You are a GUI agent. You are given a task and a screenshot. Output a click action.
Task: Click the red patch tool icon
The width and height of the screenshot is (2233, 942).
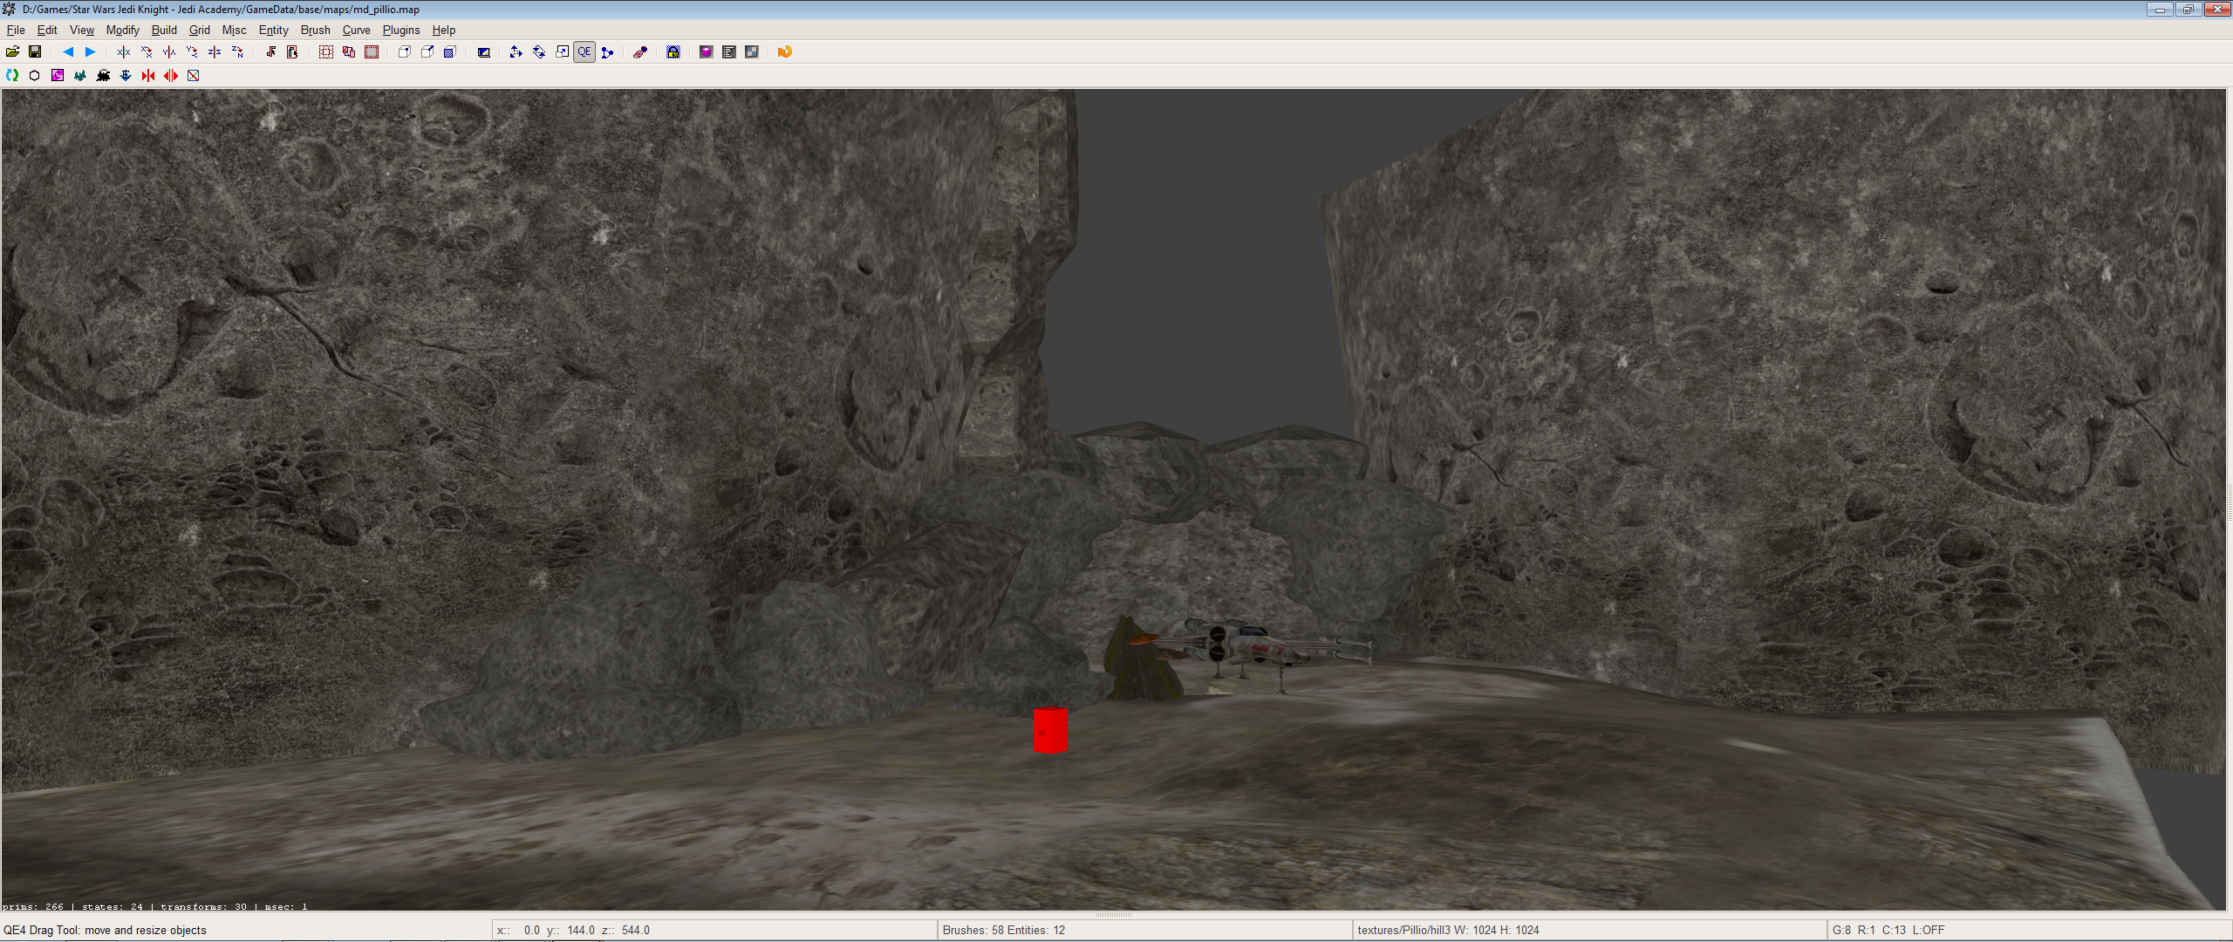[640, 52]
